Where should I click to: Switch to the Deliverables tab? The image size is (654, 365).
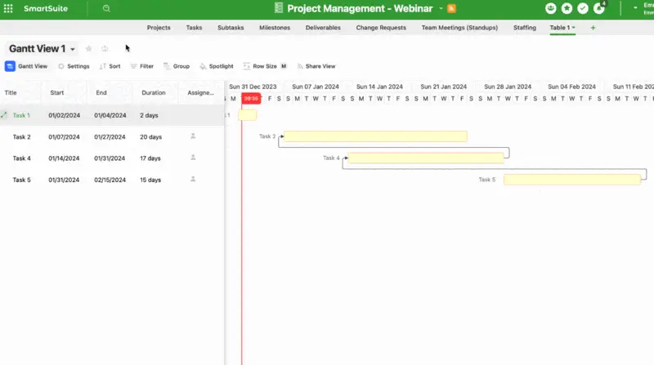(x=323, y=28)
